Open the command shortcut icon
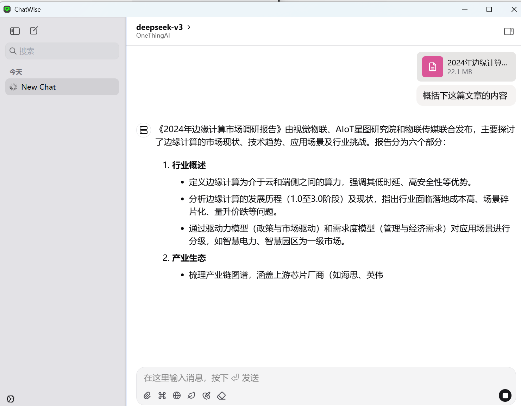 click(x=162, y=396)
